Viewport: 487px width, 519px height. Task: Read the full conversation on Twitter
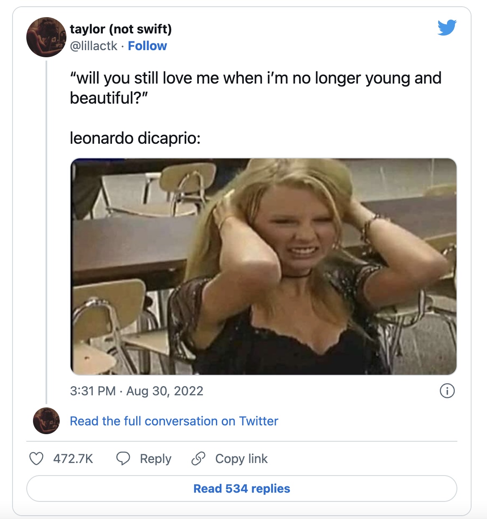click(x=174, y=421)
